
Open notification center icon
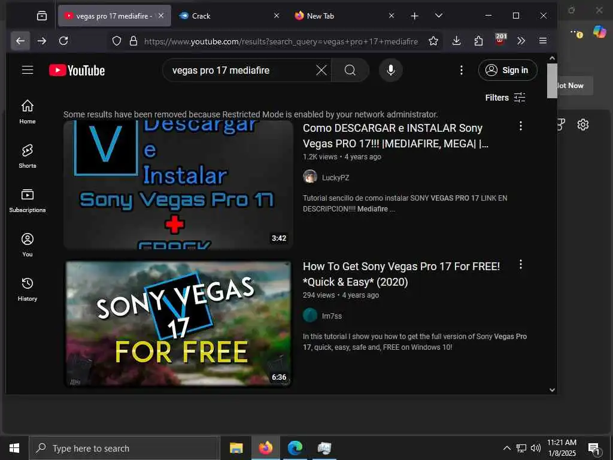[594, 448]
